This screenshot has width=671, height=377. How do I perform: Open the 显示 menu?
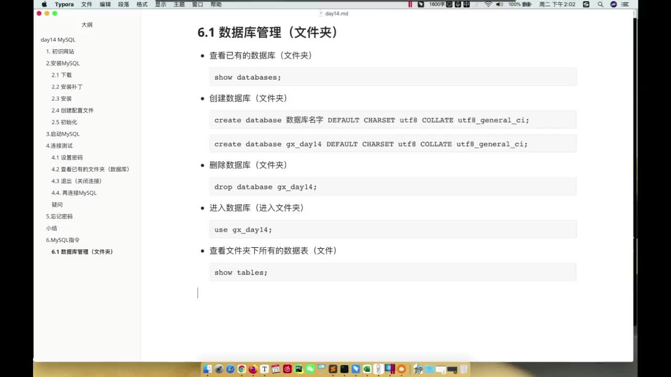(x=160, y=4)
